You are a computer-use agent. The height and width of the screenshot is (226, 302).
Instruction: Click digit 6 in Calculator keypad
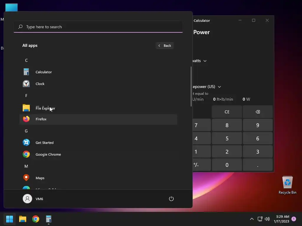coord(258,138)
